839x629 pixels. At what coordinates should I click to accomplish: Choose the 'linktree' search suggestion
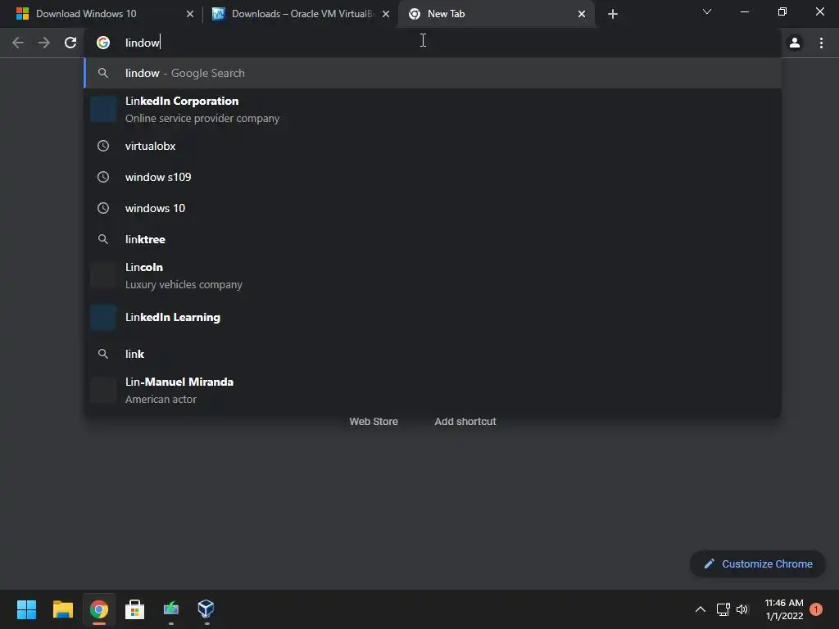click(433, 239)
